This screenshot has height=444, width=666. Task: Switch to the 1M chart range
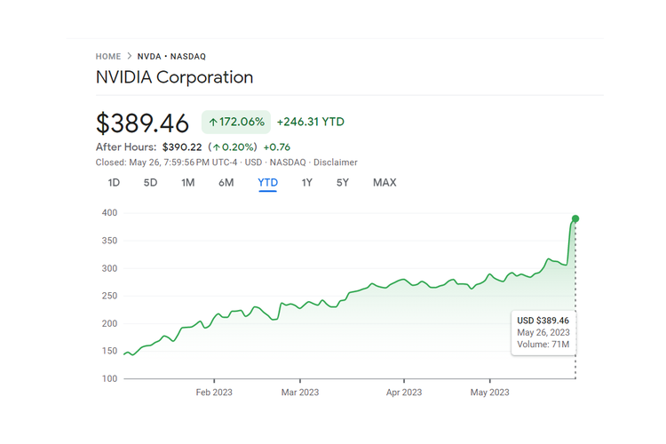click(187, 183)
